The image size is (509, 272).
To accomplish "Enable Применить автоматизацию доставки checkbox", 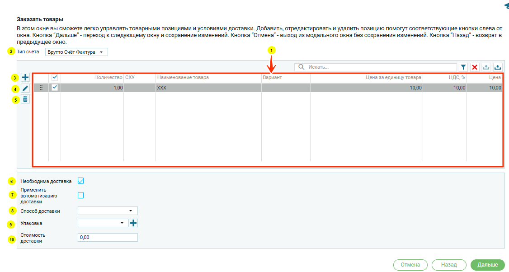I will pyautogui.click(x=81, y=195).
